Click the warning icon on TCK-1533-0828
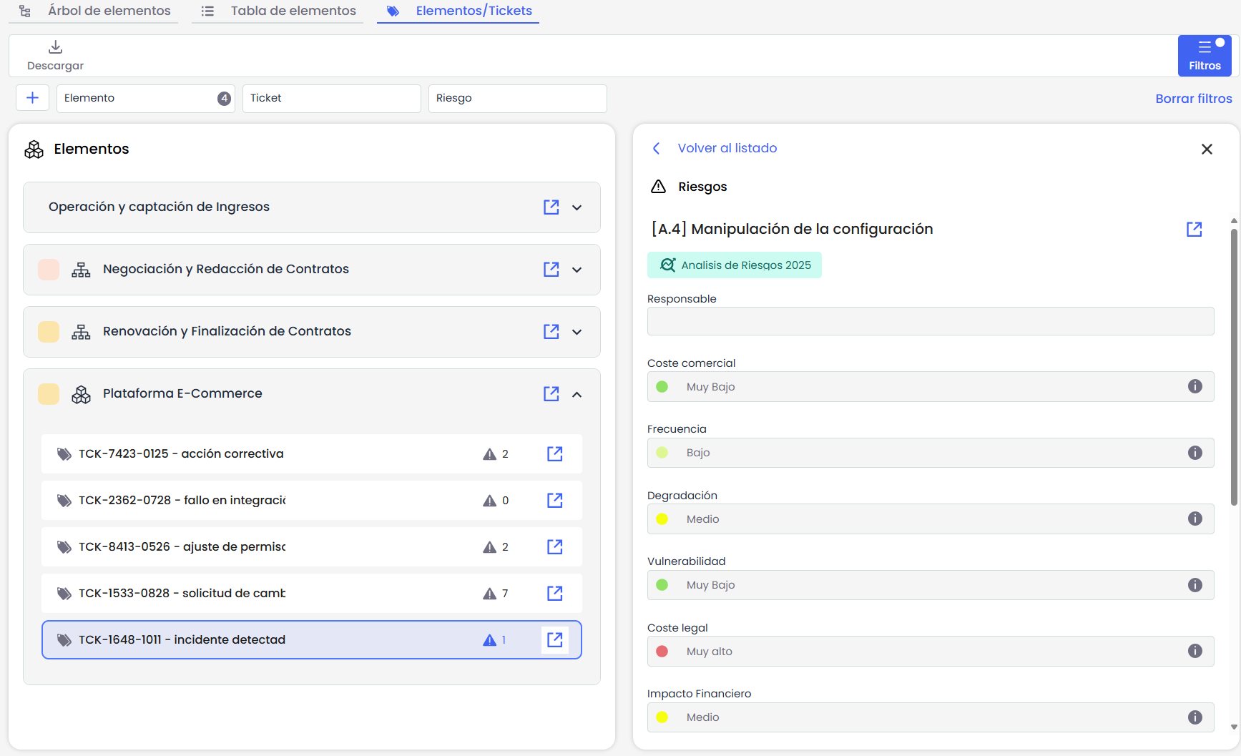 coord(489,594)
